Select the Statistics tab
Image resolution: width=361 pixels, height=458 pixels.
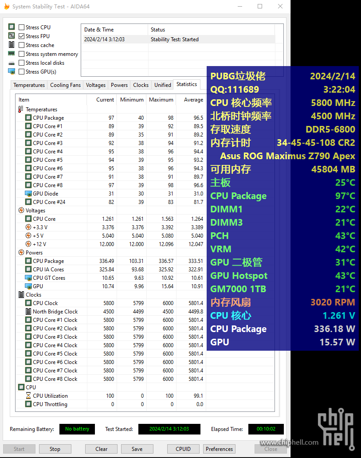[x=187, y=84]
